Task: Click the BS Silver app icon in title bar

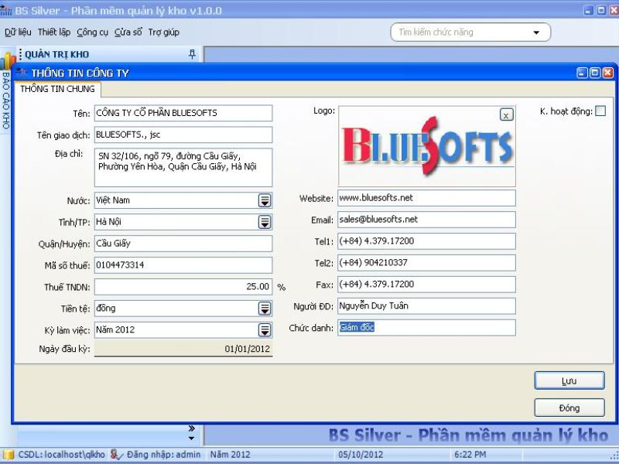Action: tap(7, 10)
